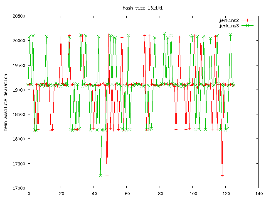
Task: Click the 19500 y-axis tick label
Action: (x=19, y=66)
